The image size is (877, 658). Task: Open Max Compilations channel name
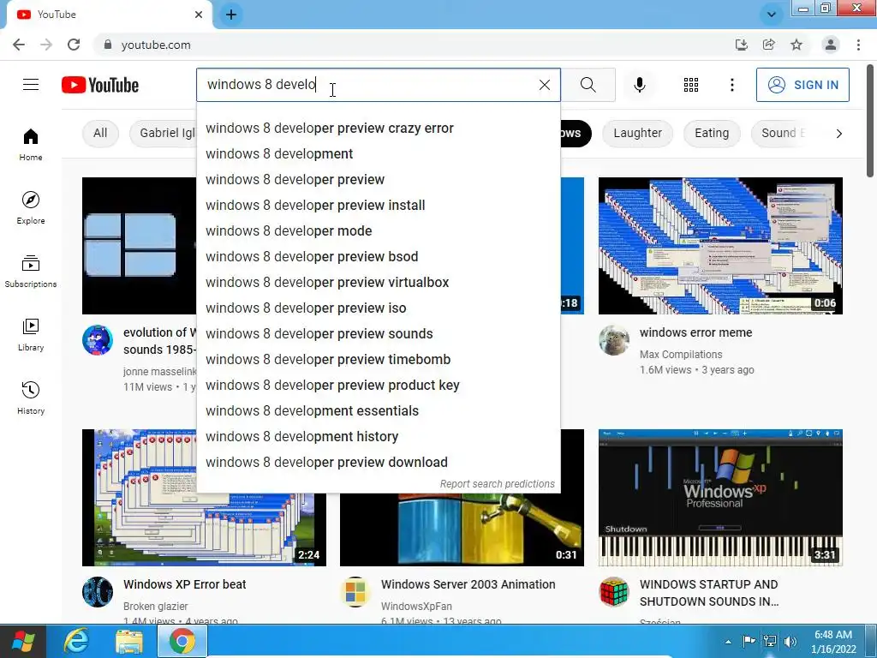681,354
